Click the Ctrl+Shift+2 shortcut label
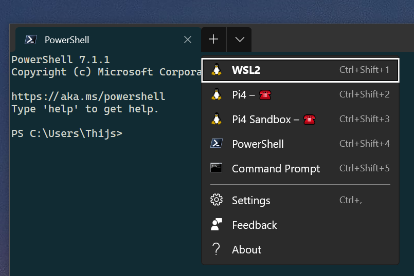This screenshot has width=414, height=276. click(364, 94)
